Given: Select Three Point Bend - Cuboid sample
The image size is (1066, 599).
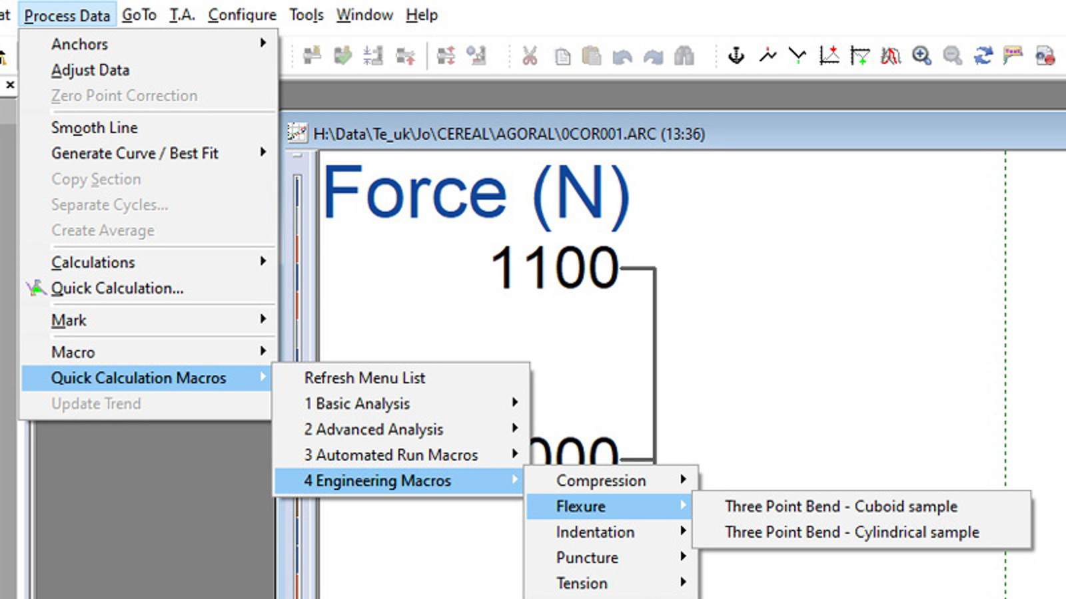Looking at the screenshot, I should pos(841,506).
